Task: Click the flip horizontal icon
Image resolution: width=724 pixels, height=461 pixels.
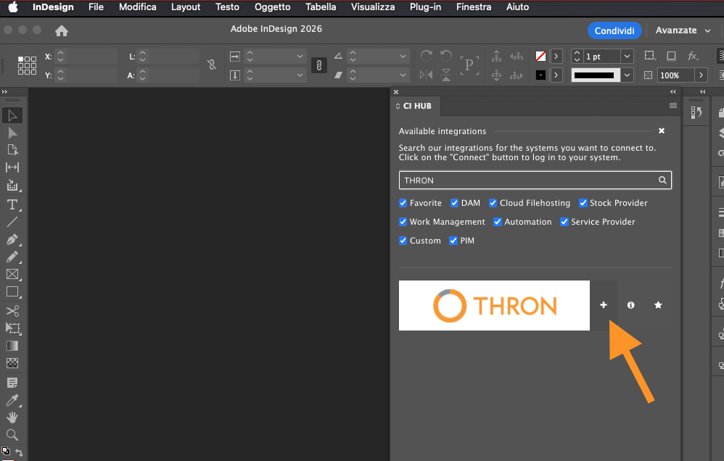Action: pos(426,75)
